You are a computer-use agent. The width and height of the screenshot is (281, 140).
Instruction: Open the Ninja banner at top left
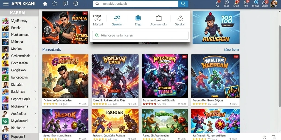(x=65, y=28)
